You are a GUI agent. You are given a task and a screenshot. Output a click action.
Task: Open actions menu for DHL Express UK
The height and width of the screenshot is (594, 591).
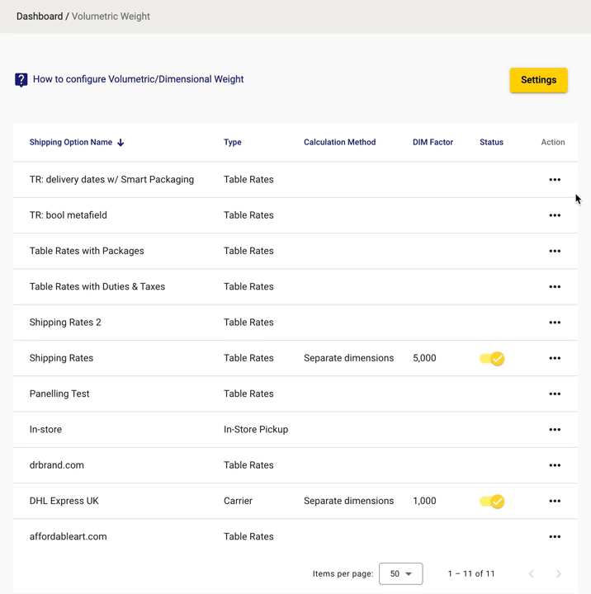[x=555, y=501]
